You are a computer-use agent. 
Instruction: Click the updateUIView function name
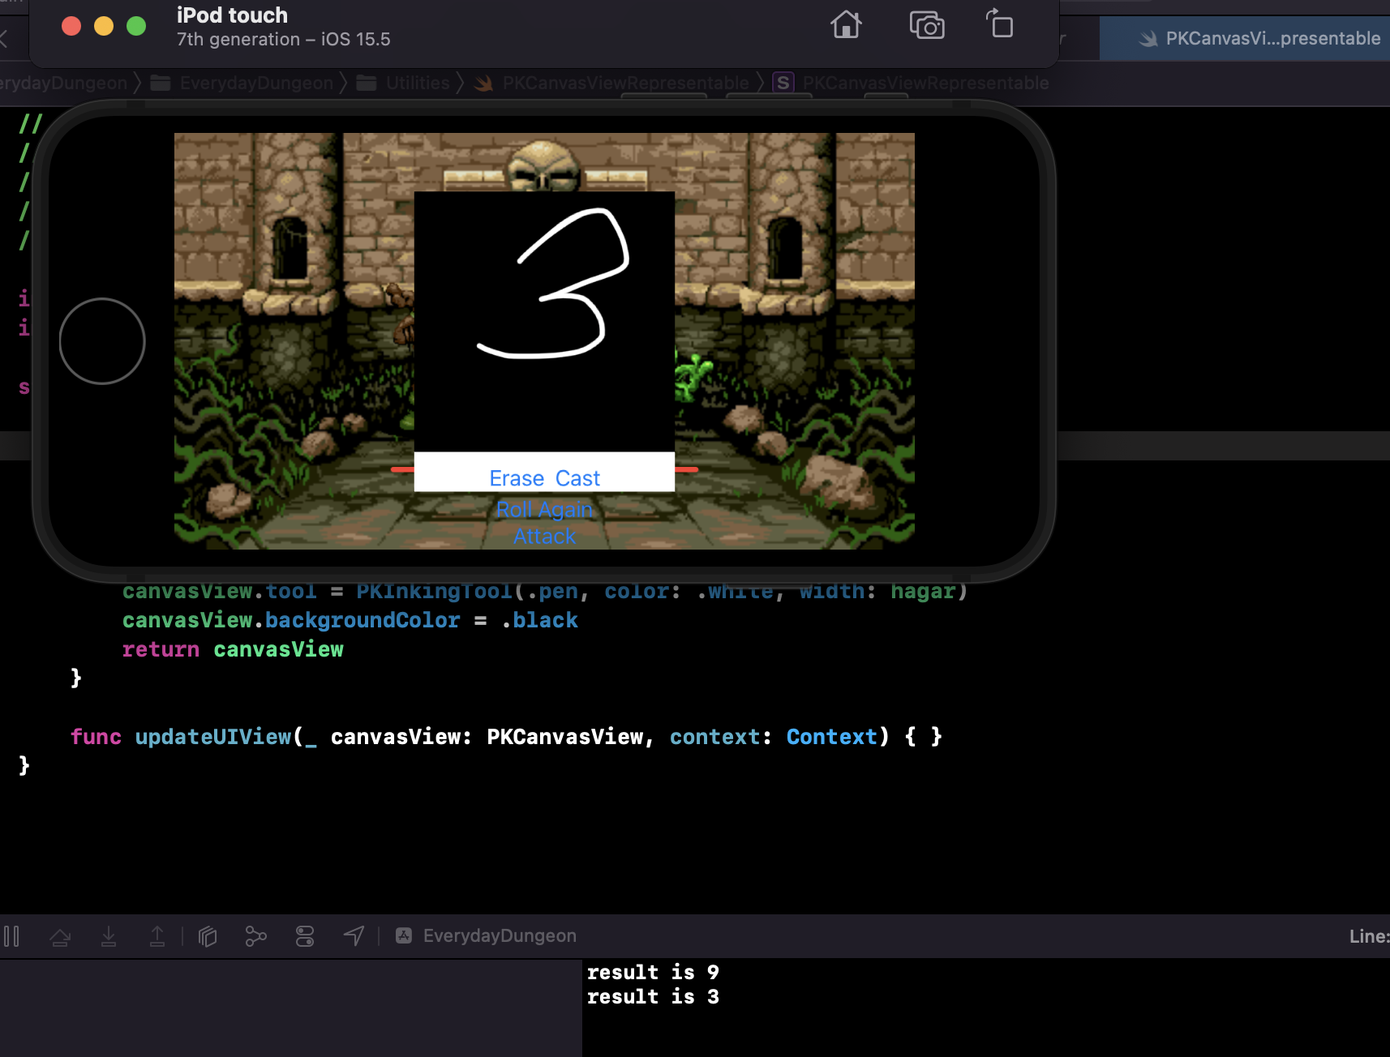[213, 737]
